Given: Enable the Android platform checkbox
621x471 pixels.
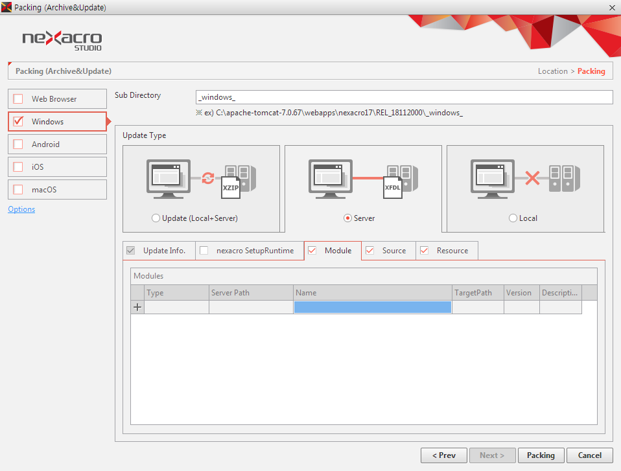Looking at the screenshot, I should (x=18, y=144).
